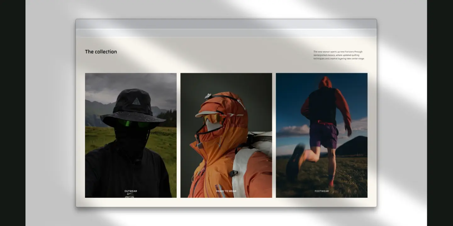Select the orange hooded jacket photo card
The width and height of the screenshot is (453, 226).
[x=226, y=135]
